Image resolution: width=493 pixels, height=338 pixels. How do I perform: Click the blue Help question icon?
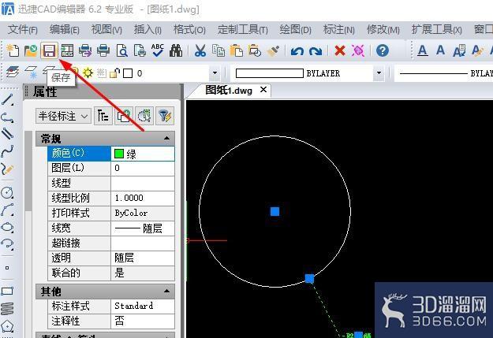[383, 50]
